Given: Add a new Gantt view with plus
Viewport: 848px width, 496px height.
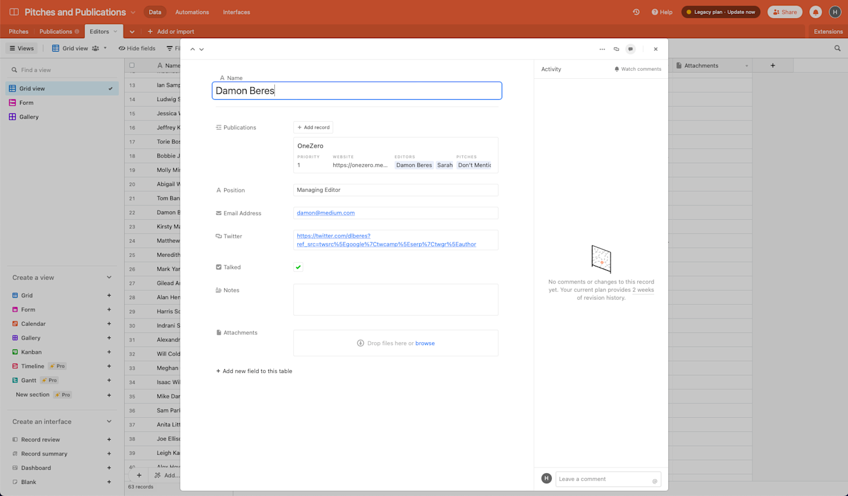Looking at the screenshot, I should point(109,380).
